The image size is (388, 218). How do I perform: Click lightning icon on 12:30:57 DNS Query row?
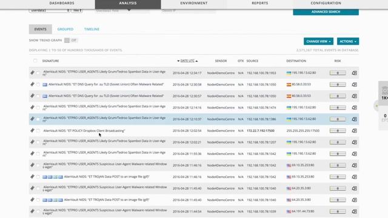pyautogui.click(x=32, y=96)
